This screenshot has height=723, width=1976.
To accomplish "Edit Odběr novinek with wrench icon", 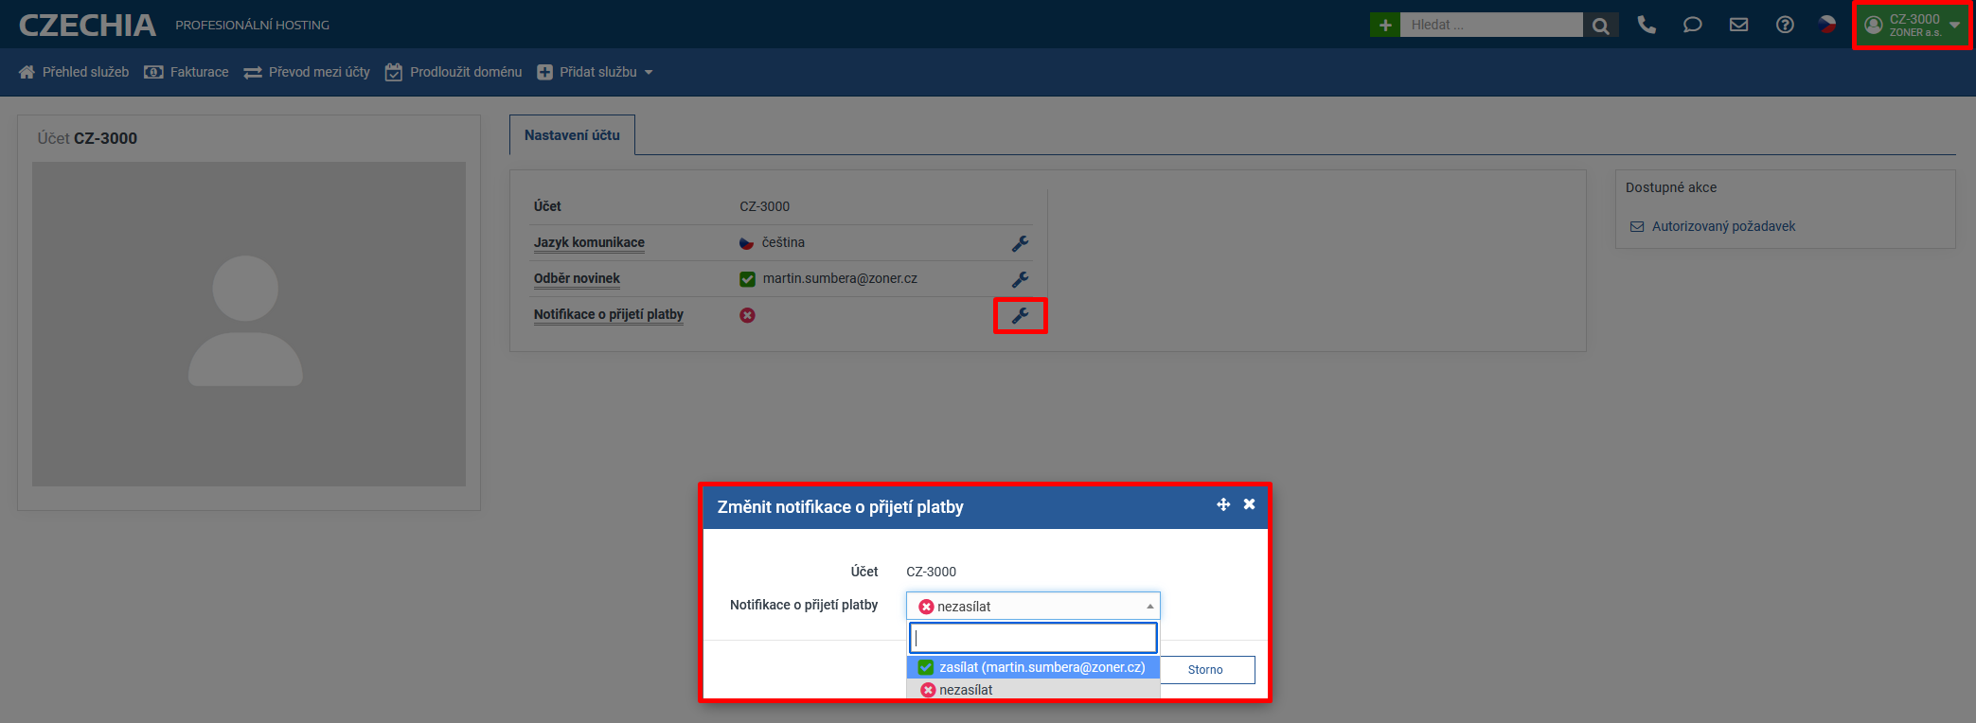I will pos(1020,279).
